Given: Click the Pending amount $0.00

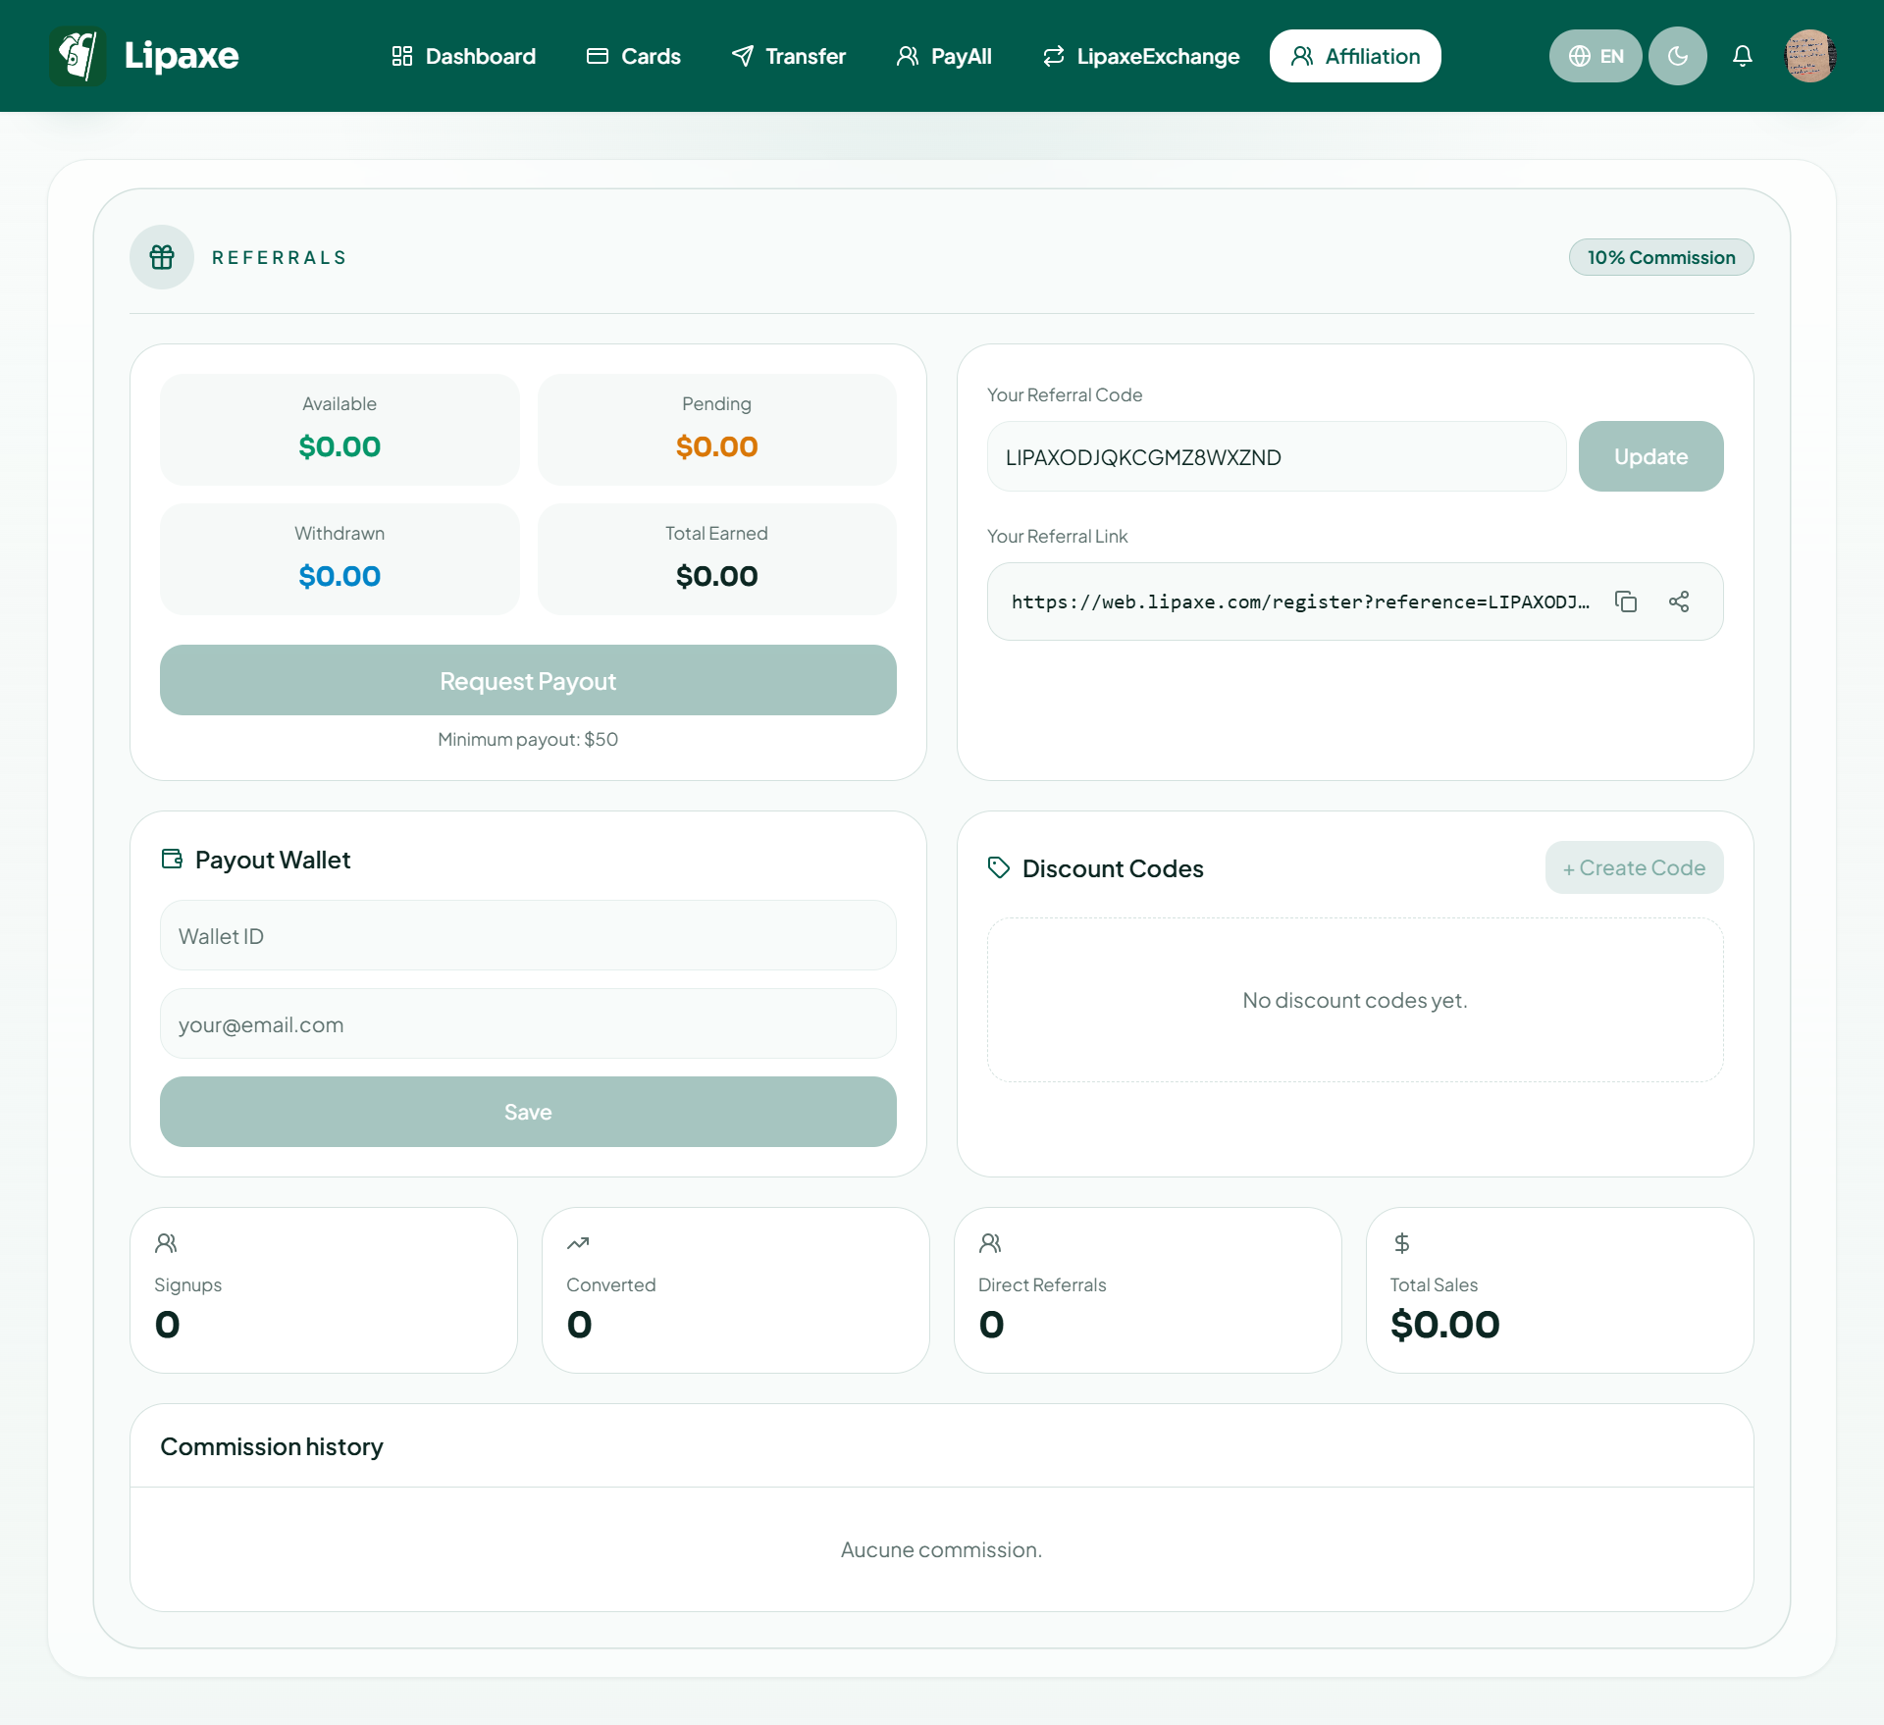Looking at the screenshot, I should pos(716,446).
